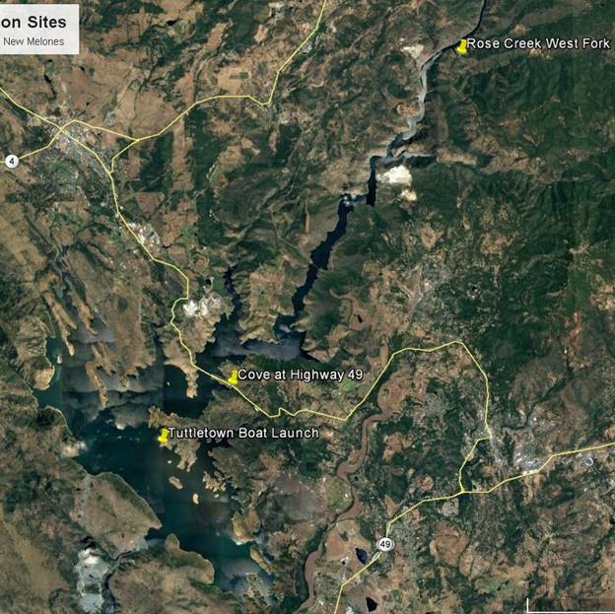Viewport: 615px width, 614px height.
Task: Click the Tuttletown Boat Launch label text
Action: point(243,433)
